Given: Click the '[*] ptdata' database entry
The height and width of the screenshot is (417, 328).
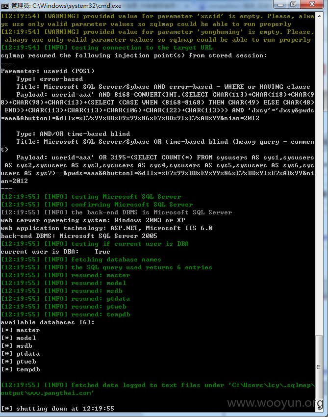Looking at the screenshot, I should click(x=21, y=354).
